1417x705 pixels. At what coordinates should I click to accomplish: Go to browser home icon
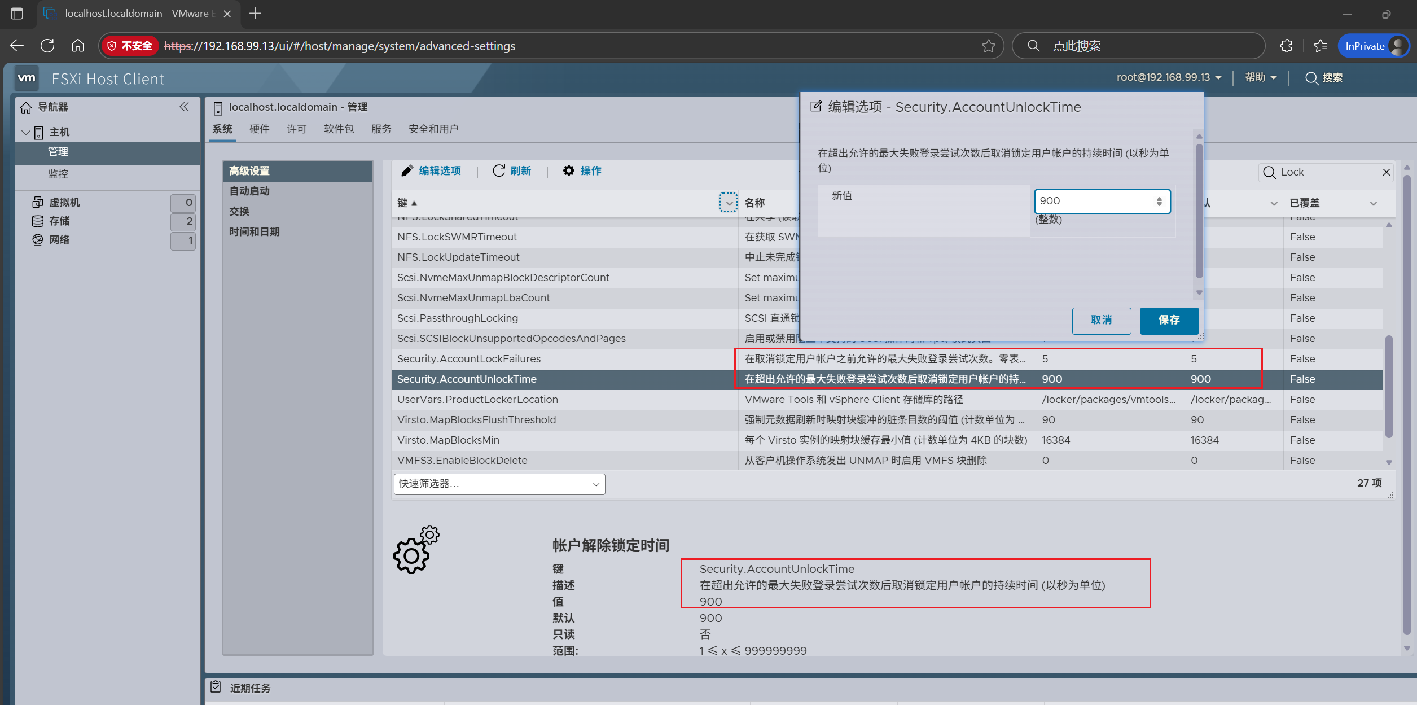coord(78,46)
